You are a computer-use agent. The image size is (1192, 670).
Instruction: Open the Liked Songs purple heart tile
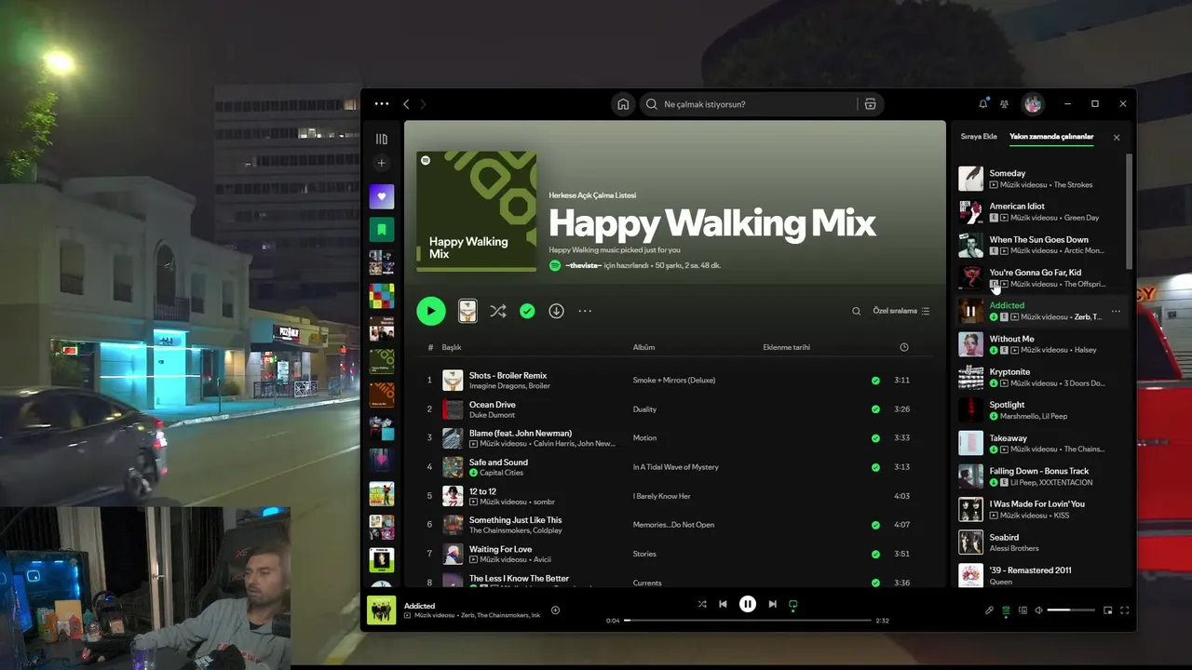382,196
